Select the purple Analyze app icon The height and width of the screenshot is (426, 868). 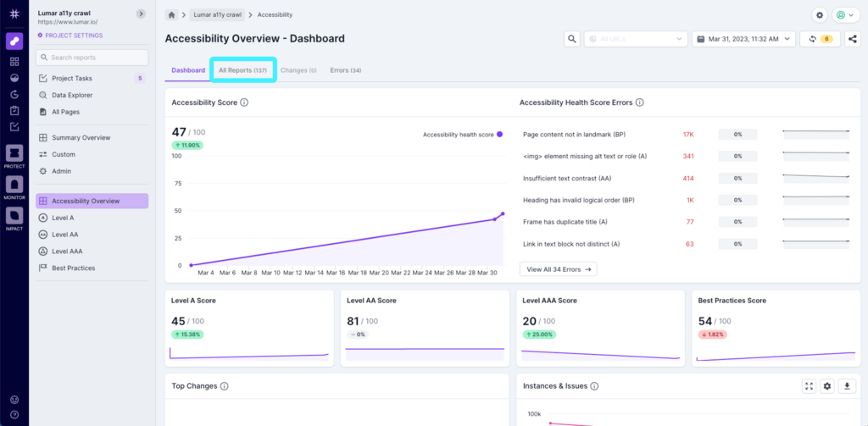(x=14, y=41)
